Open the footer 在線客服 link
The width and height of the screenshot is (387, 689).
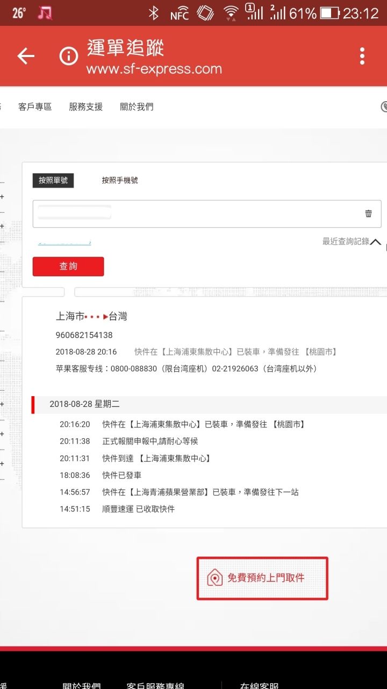click(259, 685)
